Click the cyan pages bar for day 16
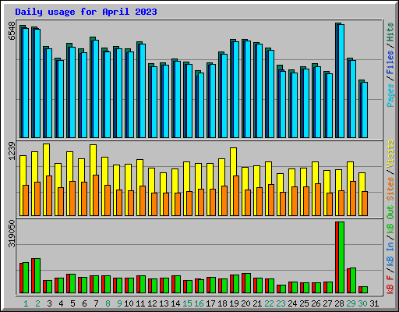Viewport: 399px width, 312px height. [201, 105]
